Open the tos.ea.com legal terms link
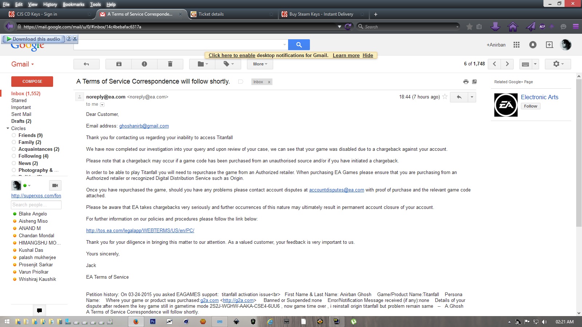582x327 pixels. (140, 230)
